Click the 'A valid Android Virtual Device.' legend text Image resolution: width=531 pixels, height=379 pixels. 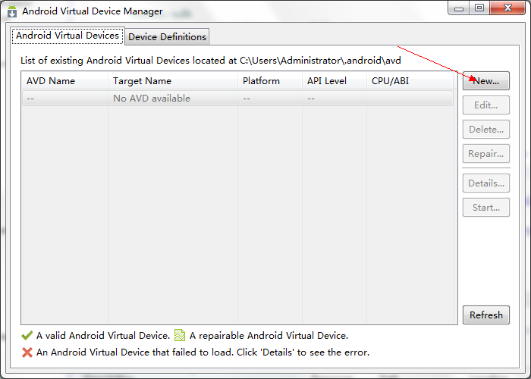click(x=103, y=336)
